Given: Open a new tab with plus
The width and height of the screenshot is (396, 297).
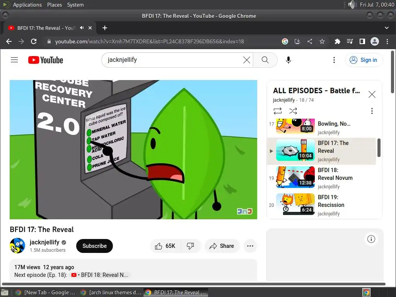Looking at the screenshot, I should pyautogui.click(x=105, y=28).
